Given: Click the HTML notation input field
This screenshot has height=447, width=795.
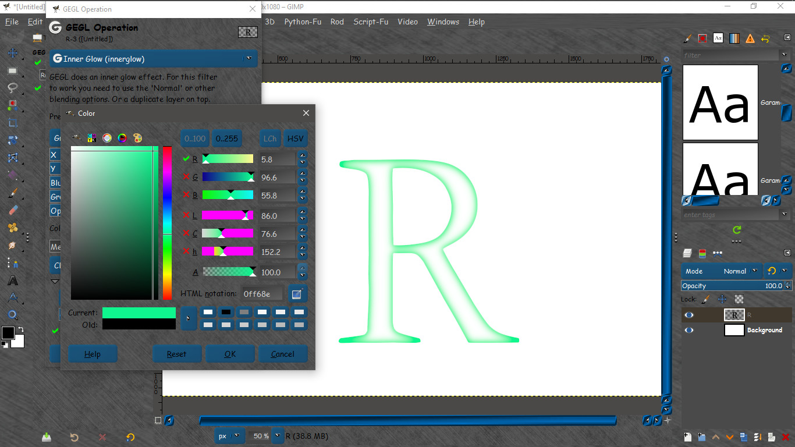Looking at the screenshot, I should [263, 294].
